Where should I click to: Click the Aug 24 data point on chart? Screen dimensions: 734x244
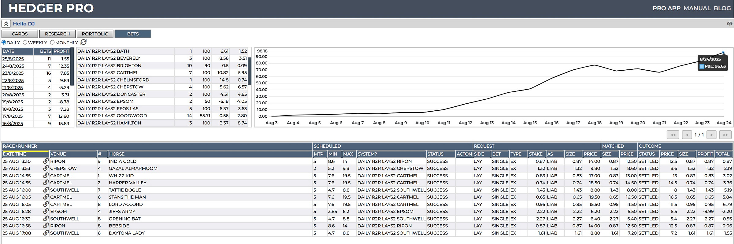(x=723, y=52)
